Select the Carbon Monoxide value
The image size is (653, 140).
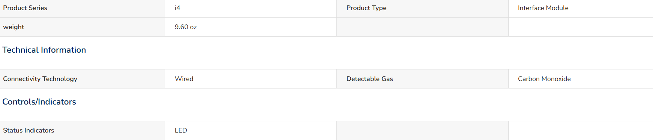[x=544, y=79]
